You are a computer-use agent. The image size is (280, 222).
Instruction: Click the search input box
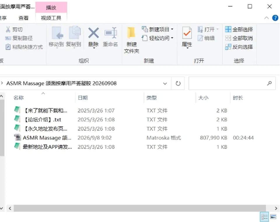point(232,83)
